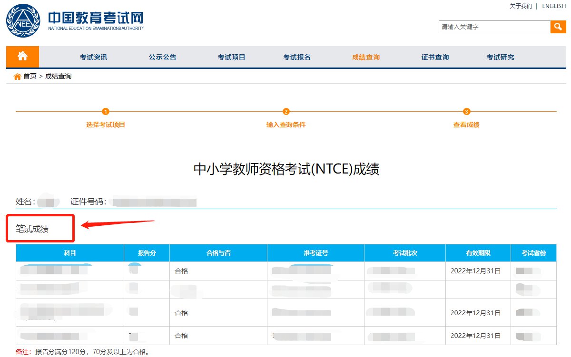Click the 笔试成绩 section heading
Screen dimensions: 571x357
[x=32, y=229]
